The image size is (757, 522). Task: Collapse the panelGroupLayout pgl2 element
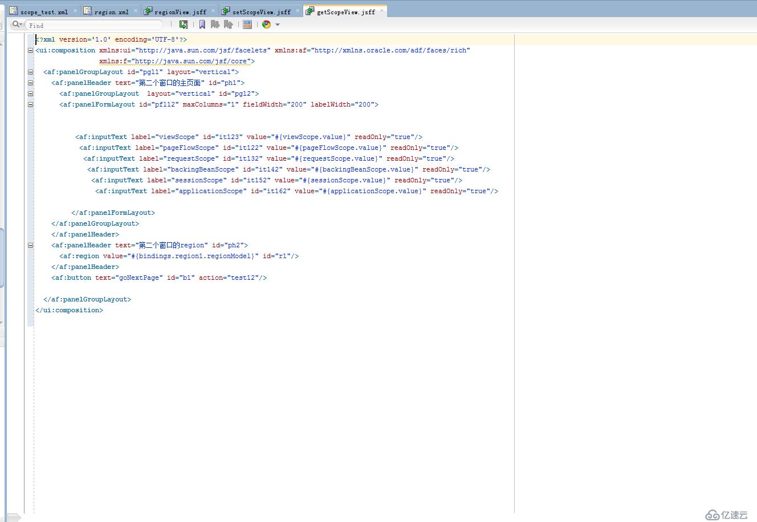click(x=30, y=94)
